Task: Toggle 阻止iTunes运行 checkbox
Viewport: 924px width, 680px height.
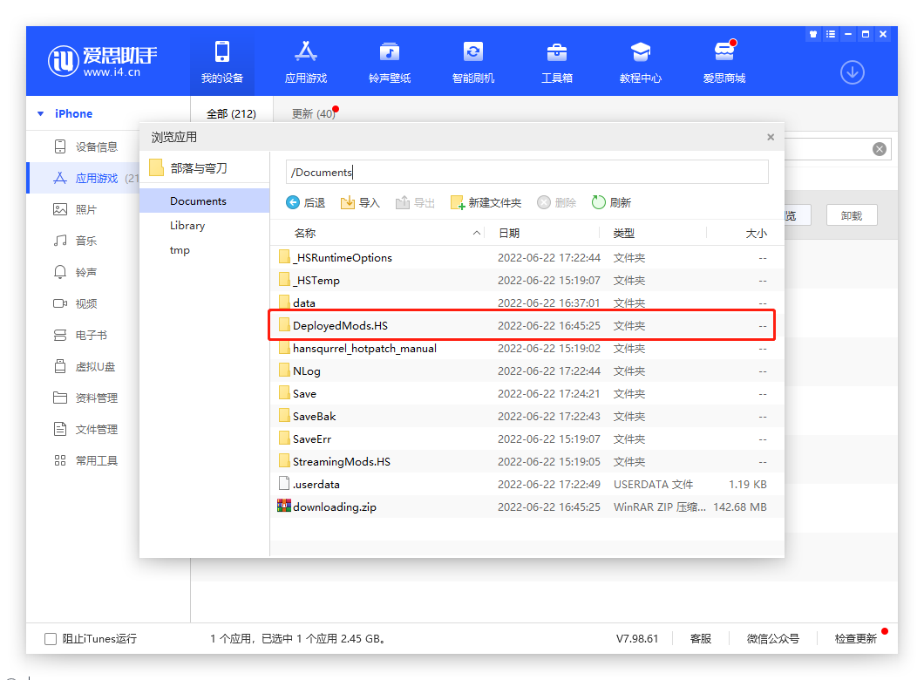Action: pyautogui.click(x=51, y=639)
